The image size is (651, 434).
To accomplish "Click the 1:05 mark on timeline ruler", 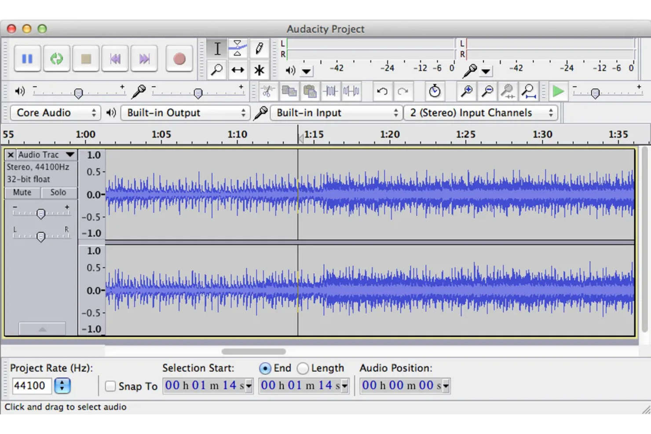I will coord(161,135).
